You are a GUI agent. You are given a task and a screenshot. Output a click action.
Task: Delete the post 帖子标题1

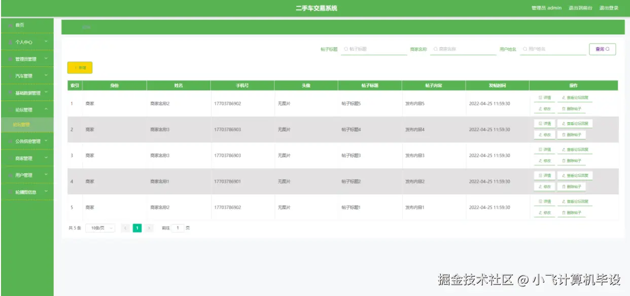(571, 213)
